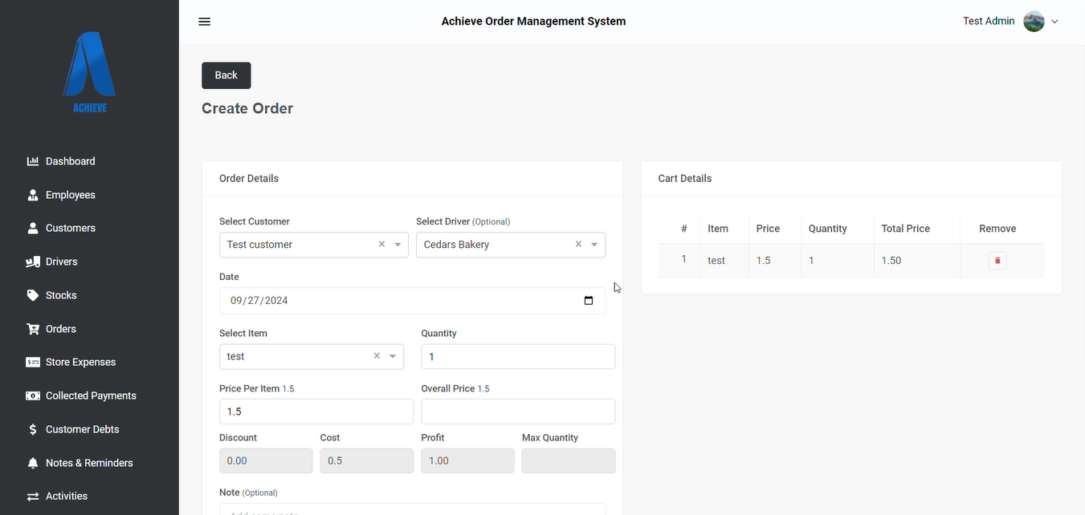Click the Quantity input field
1085x515 pixels.
(518, 357)
